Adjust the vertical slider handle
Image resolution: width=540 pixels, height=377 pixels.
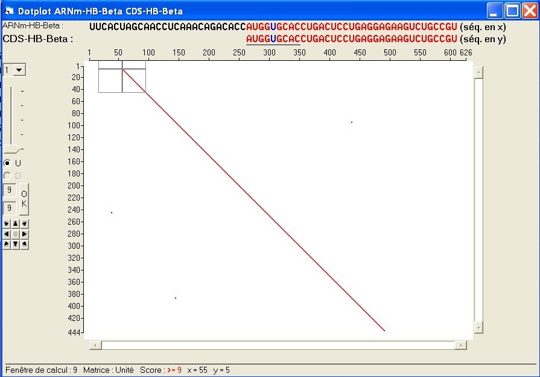[13, 149]
